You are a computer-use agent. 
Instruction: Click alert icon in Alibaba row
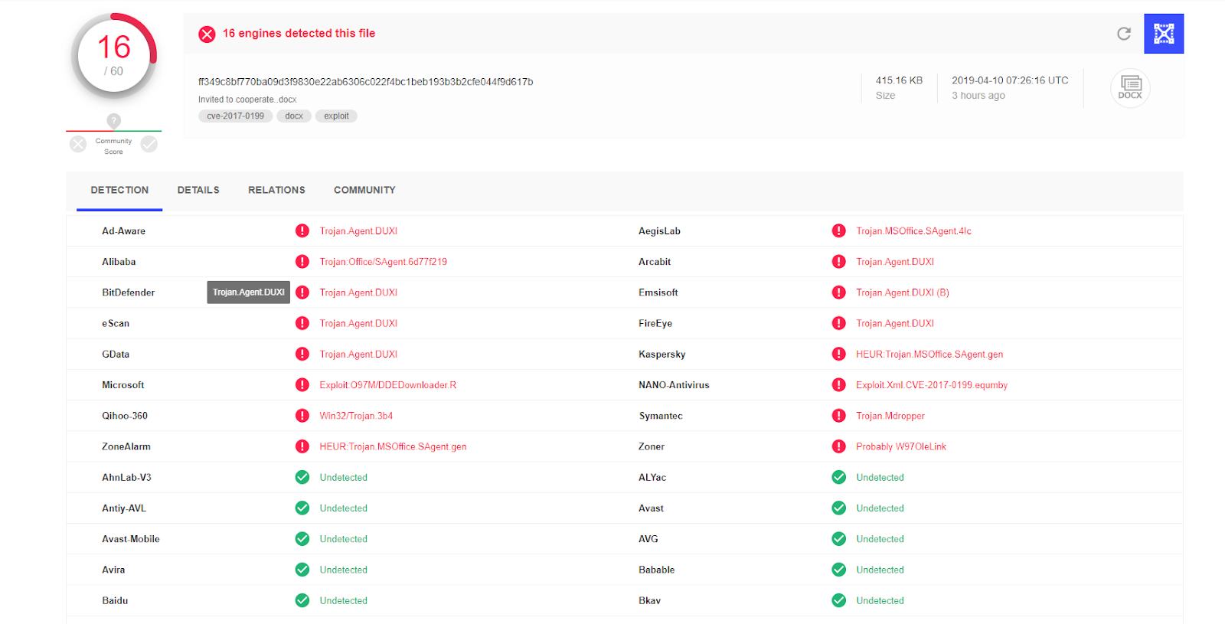pos(302,261)
